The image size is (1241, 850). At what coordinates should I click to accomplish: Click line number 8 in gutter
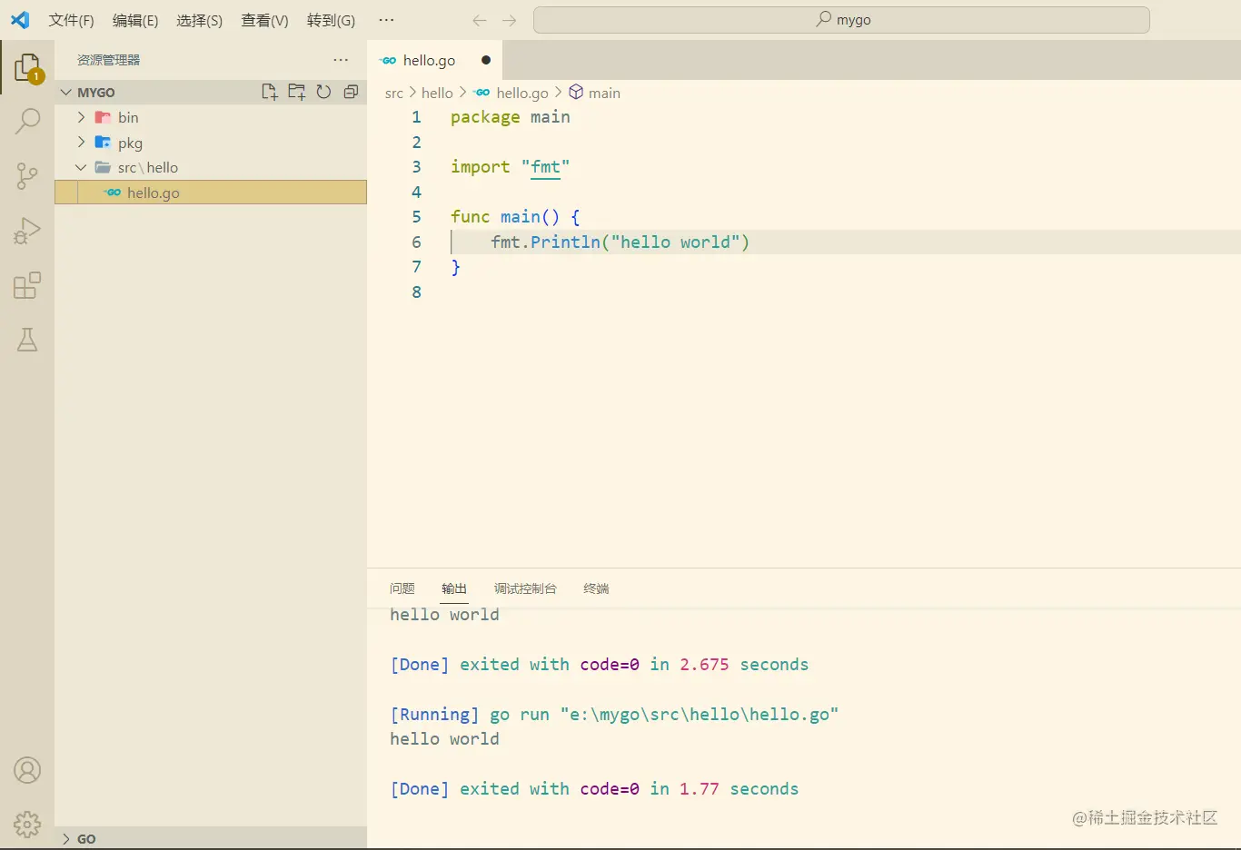click(x=416, y=292)
